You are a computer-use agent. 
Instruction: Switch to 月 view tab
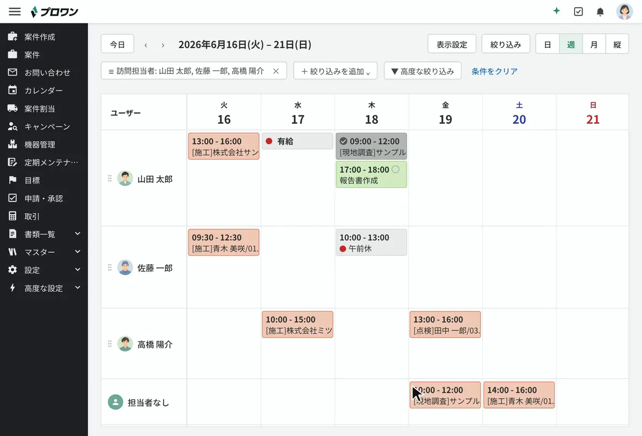[594, 44]
